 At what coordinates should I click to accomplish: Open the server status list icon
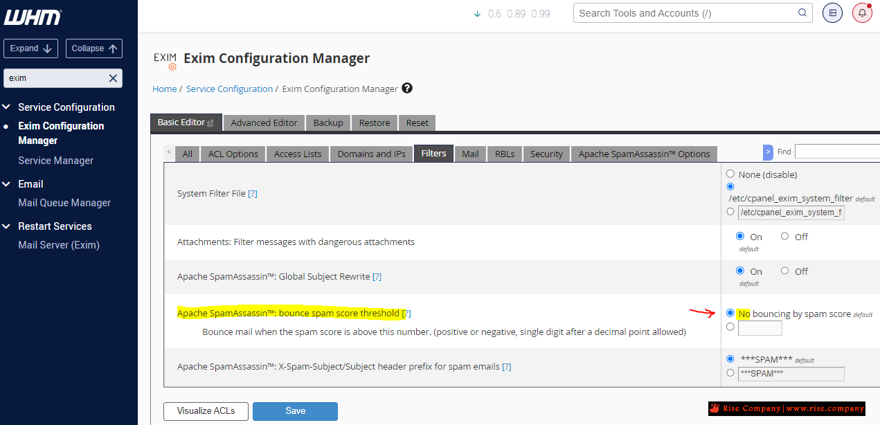pos(832,12)
